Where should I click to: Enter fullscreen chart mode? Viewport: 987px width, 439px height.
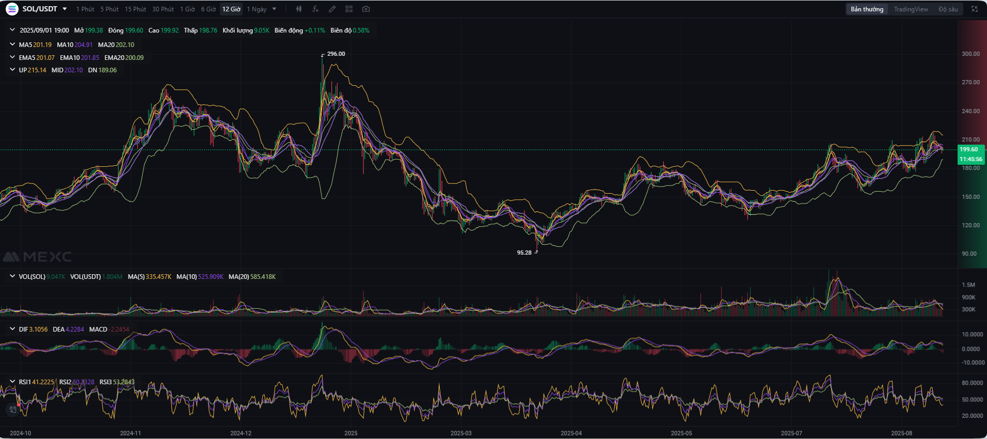[975, 9]
